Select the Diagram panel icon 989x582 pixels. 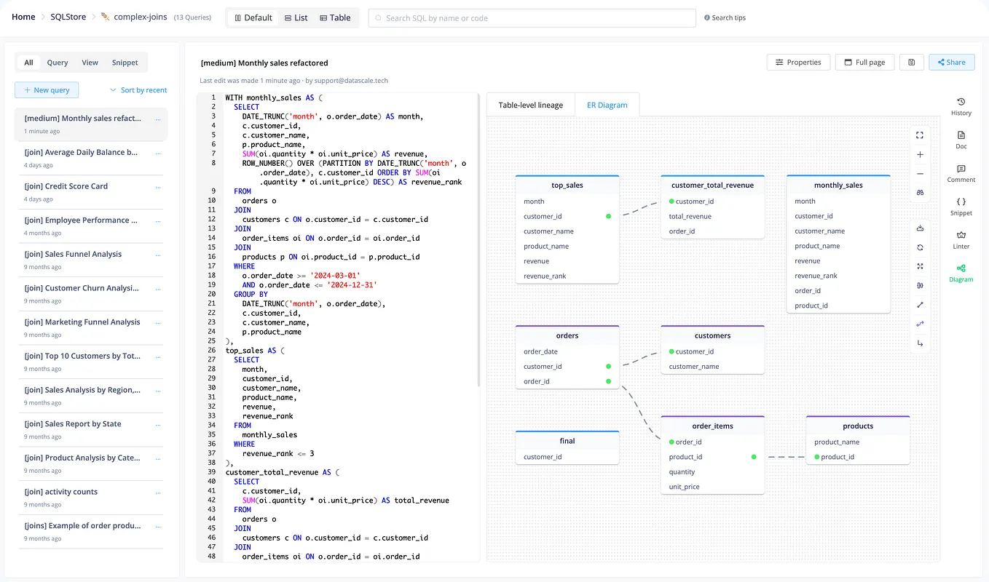click(x=961, y=274)
